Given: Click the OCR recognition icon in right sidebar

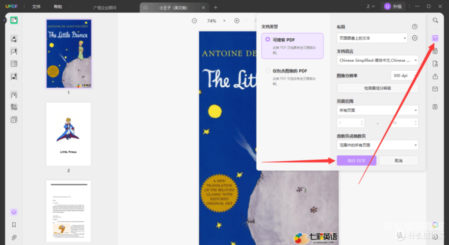Looking at the screenshot, I should tap(435, 38).
